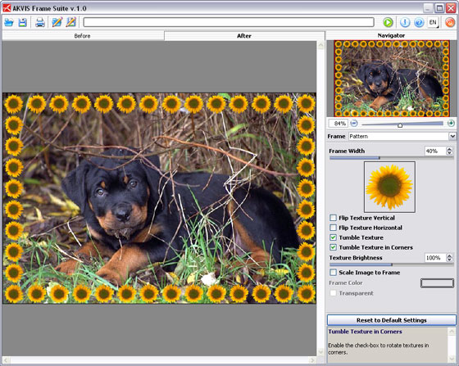Open an image with the folder icon
The image size is (459, 366).
coord(9,22)
